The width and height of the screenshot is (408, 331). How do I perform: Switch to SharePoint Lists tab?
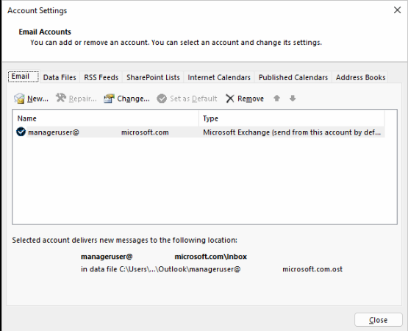pyautogui.click(x=153, y=77)
